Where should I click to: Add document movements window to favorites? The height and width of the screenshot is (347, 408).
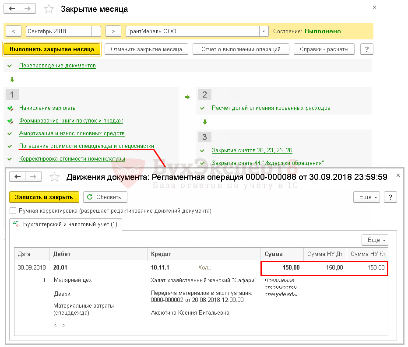click(x=54, y=177)
